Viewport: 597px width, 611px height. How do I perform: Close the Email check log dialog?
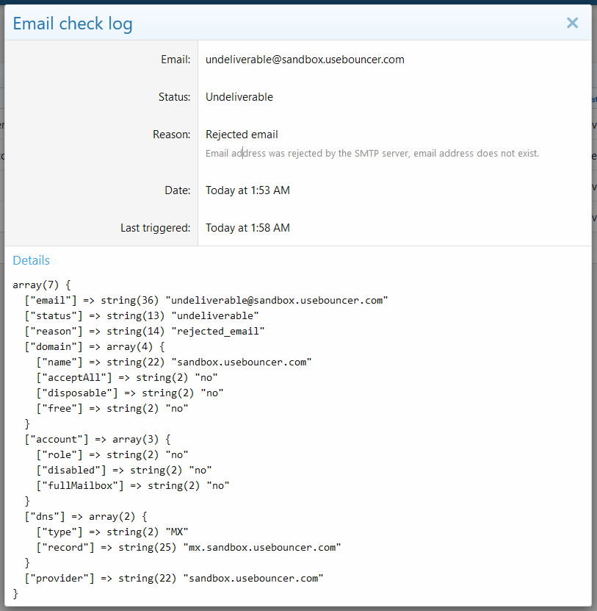coord(572,24)
